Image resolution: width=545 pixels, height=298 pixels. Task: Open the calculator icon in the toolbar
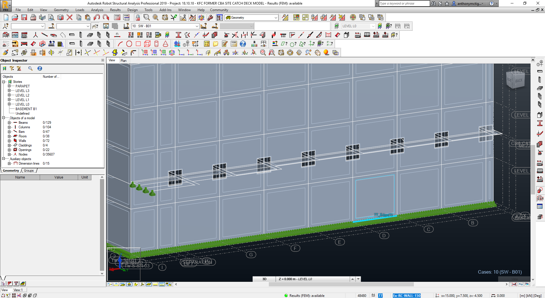coord(117,18)
